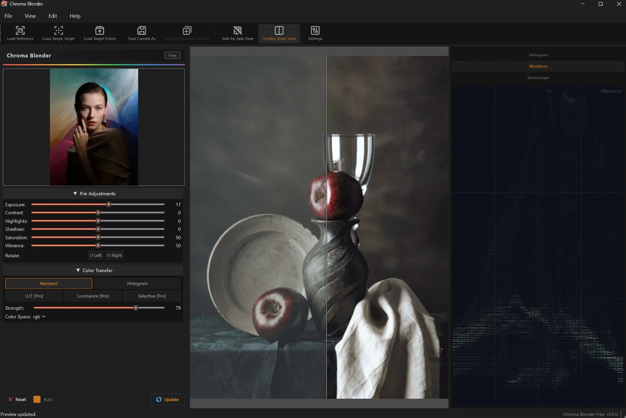Click the vertical overlay comparison divider line
Screen dimensions: 626x418
[x=327, y=227]
